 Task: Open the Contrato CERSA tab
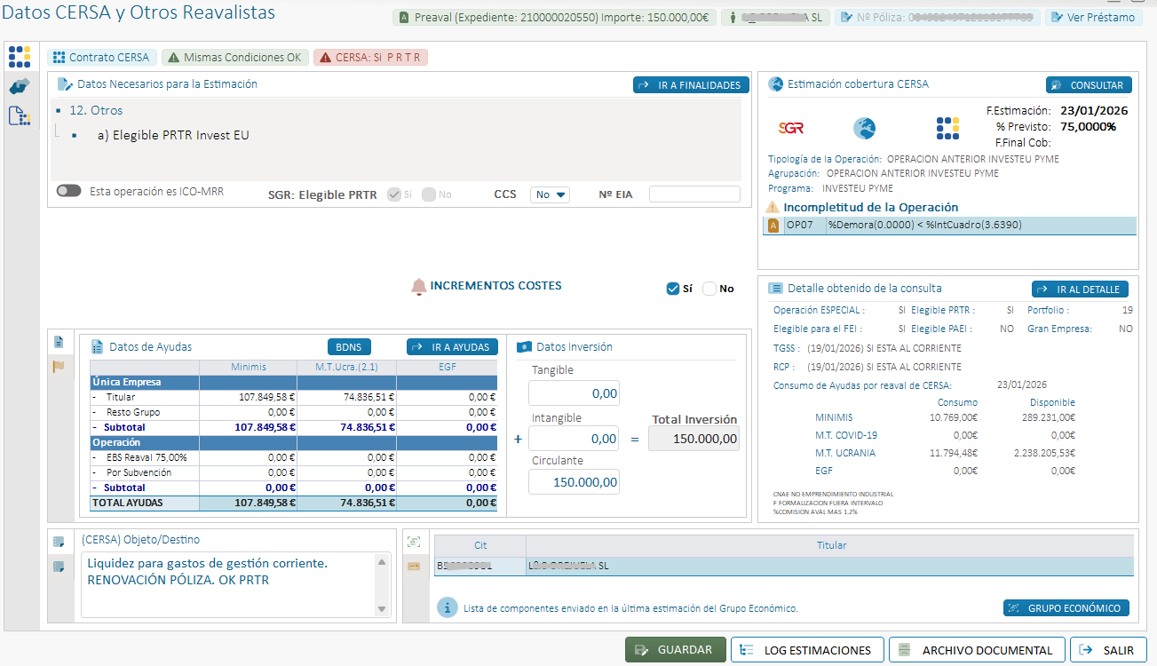coord(102,58)
